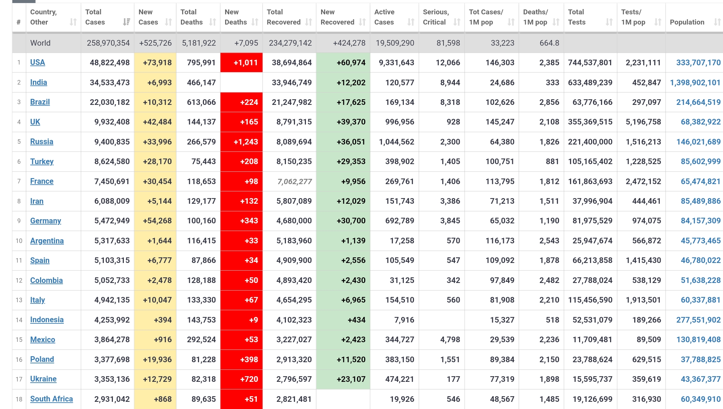Open the Germany country page
Viewport: 723px width, 409px height.
pos(45,221)
